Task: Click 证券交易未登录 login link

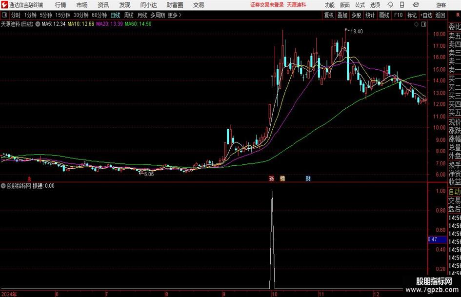Action: tap(267, 5)
